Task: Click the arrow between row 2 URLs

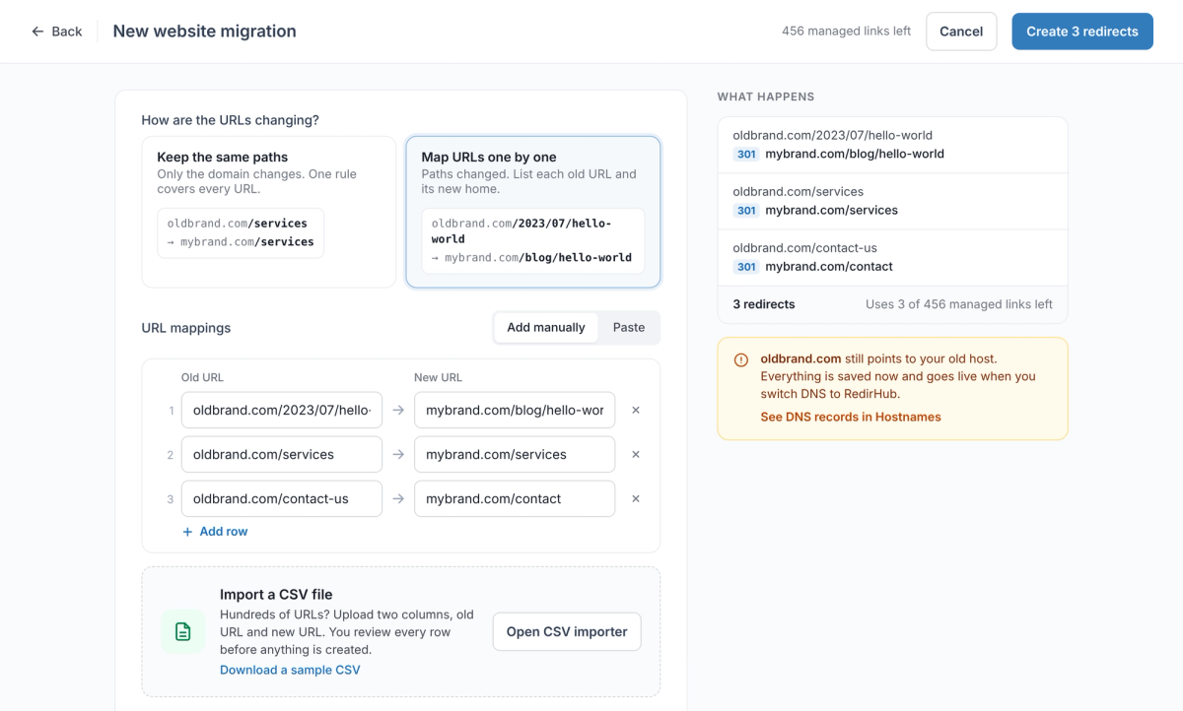Action: (x=398, y=454)
